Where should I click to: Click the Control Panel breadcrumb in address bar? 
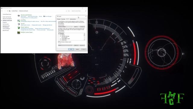(14, 11)
